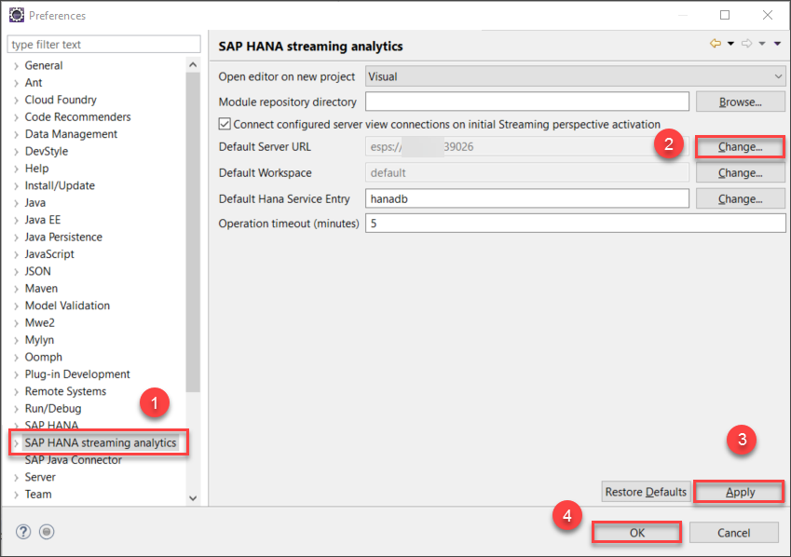Image resolution: width=791 pixels, height=557 pixels.
Task: Click the Operation timeout minutes field
Action: [x=576, y=223]
